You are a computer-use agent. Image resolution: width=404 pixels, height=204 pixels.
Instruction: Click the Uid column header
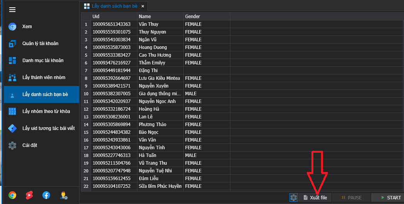coord(114,17)
